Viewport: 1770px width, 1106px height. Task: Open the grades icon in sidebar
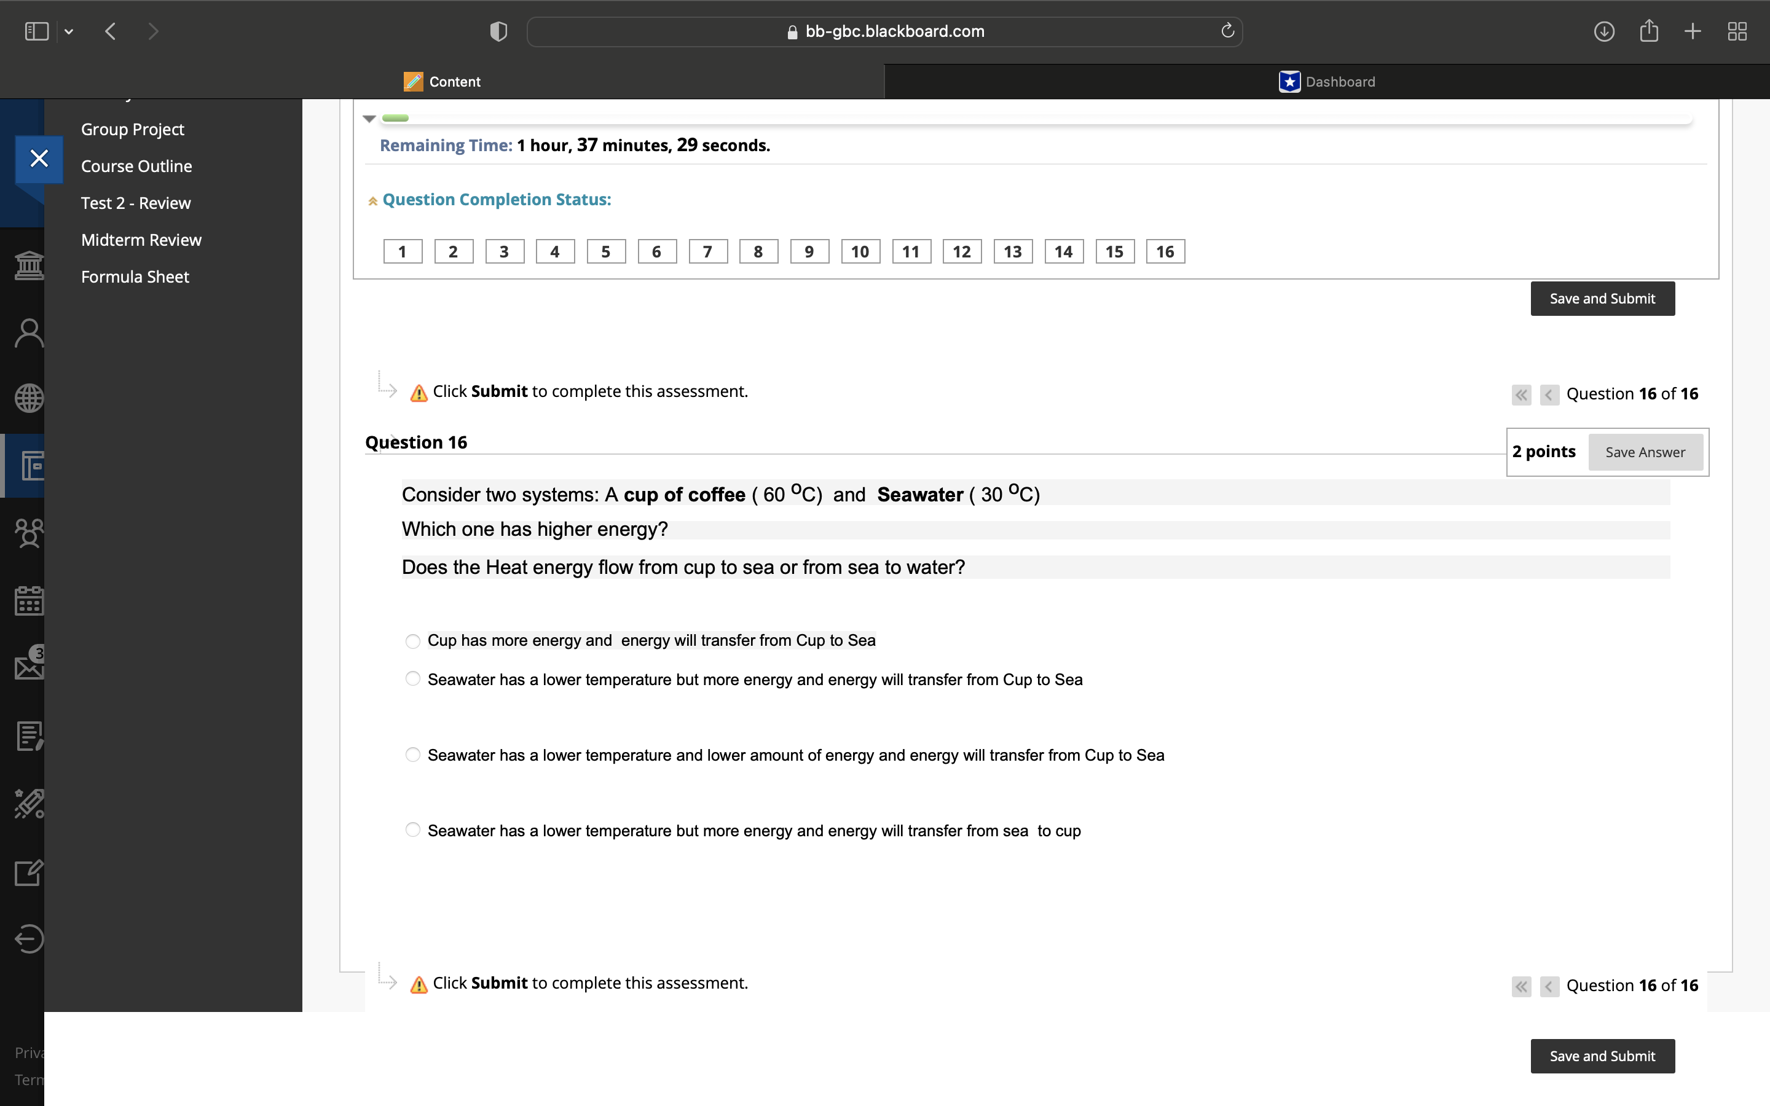[28, 735]
